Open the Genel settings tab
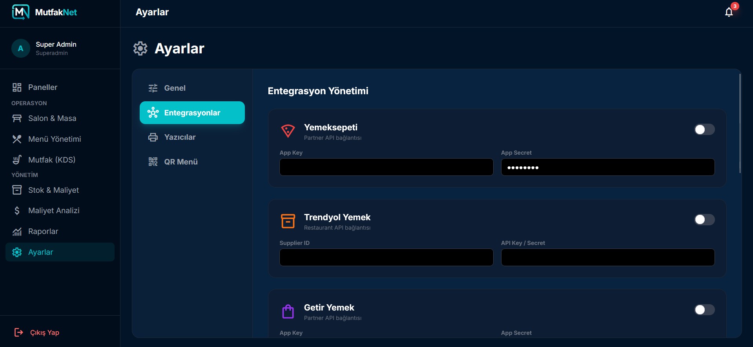The height and width of the screenshot is (347, 753). 192,88
